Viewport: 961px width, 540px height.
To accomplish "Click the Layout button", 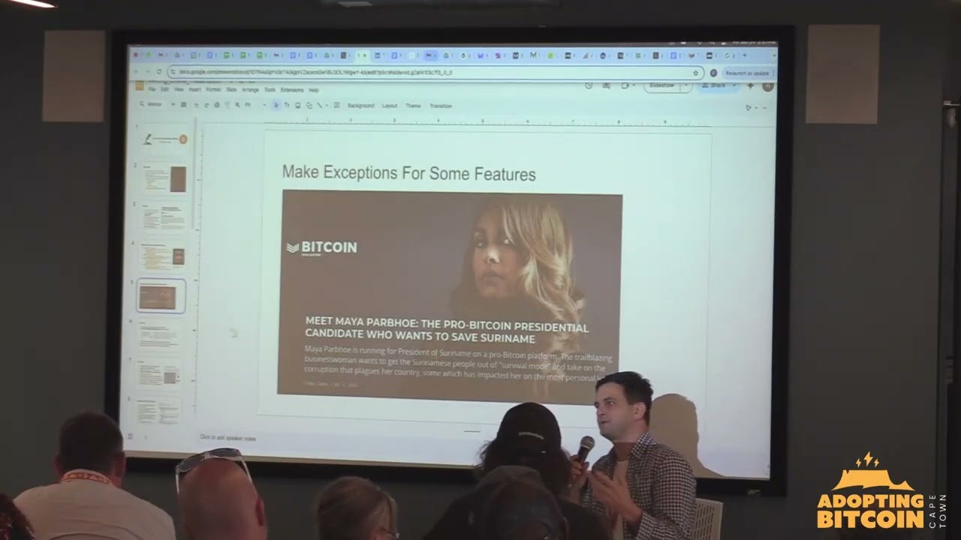I will click(390, 106).
